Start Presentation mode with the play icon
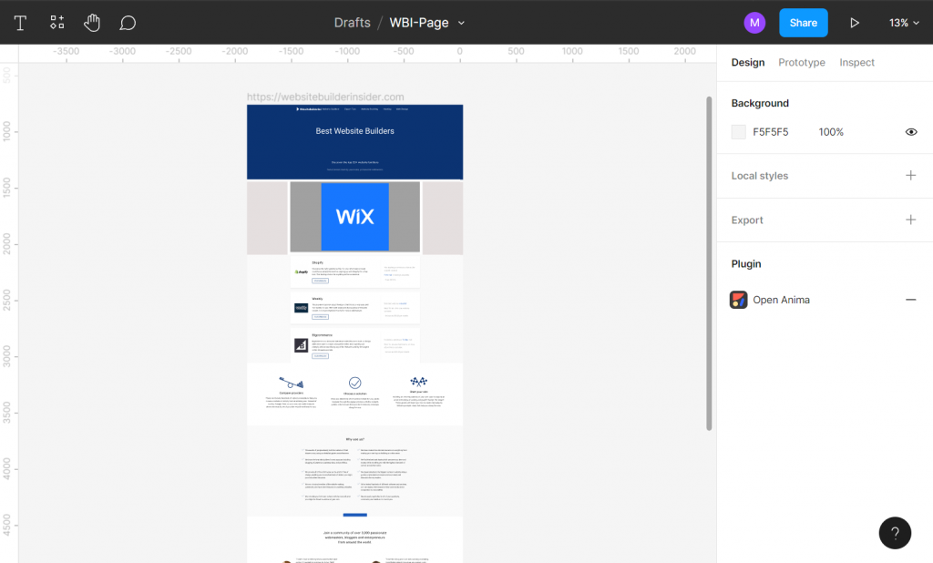 [x=855, y=22]
